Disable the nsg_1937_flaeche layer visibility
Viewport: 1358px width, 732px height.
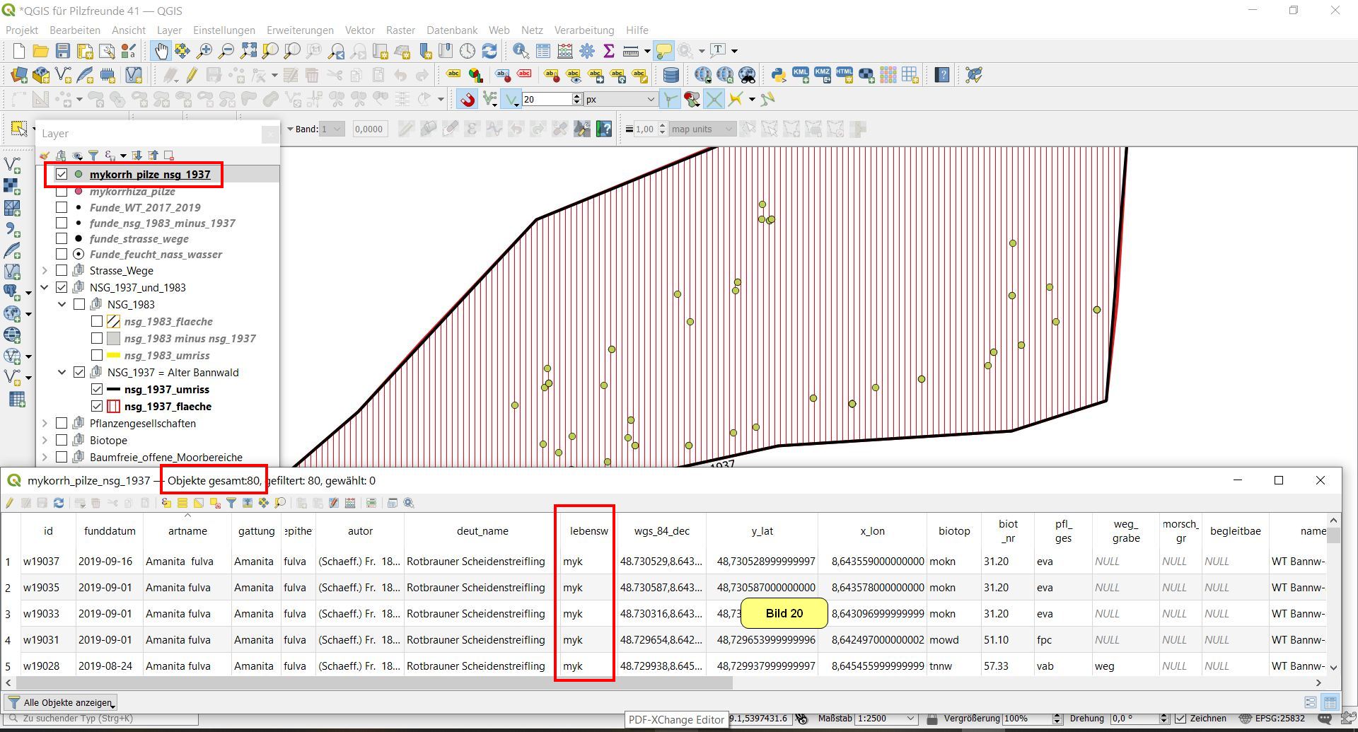pos(97,406)
